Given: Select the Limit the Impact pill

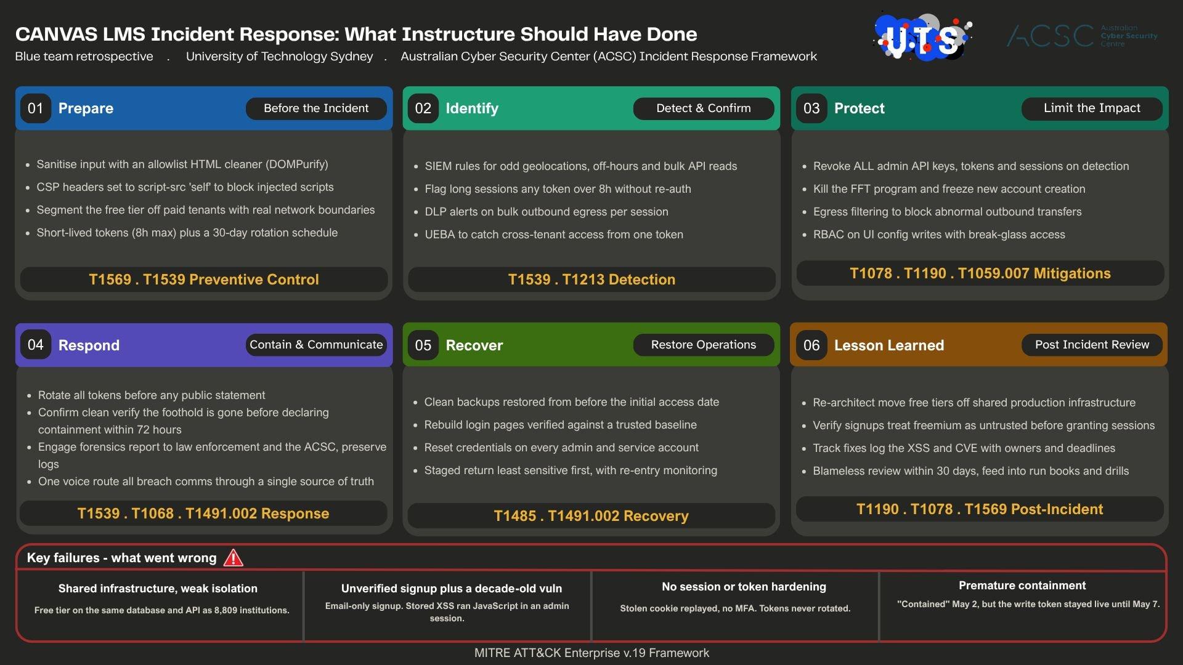Looking at the screenshot, I should (1092, 108).
